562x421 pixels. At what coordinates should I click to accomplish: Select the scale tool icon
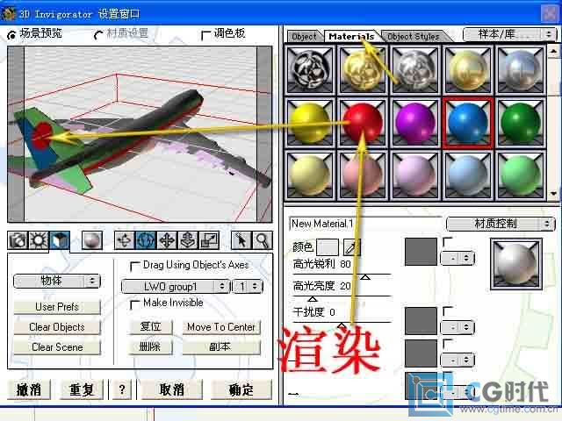click(209, 240)
